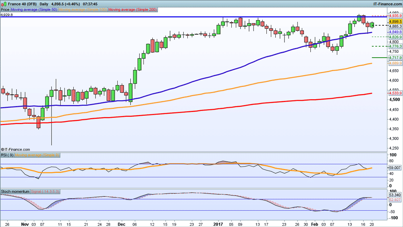
Task: Click the green 4,776.3 price tag
Action: point(395,46)
